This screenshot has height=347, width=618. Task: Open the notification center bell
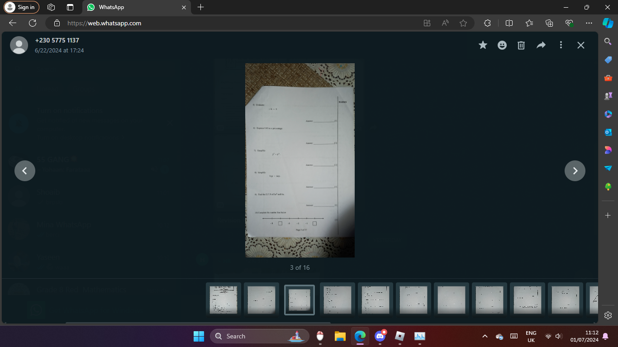[x=605, y=336]
